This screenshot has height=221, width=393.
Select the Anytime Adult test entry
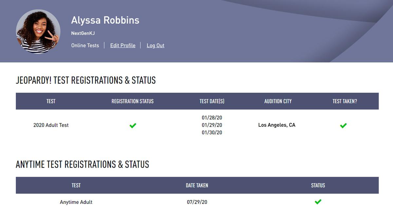[x=76, y=202]
